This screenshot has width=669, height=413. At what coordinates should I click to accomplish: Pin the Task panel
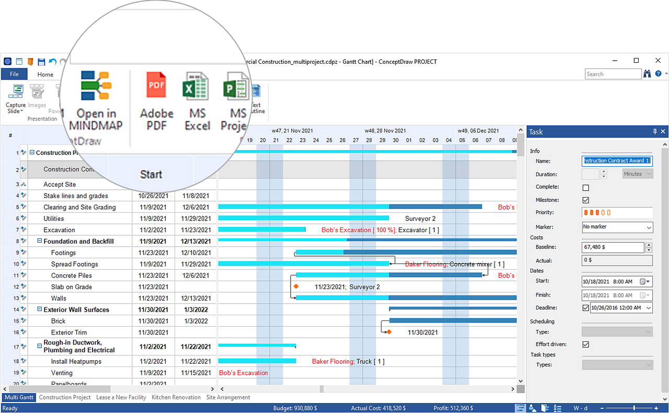tap(654, 132)
